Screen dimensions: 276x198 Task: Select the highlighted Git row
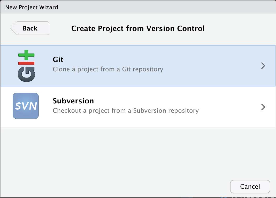tap(138, 66)
